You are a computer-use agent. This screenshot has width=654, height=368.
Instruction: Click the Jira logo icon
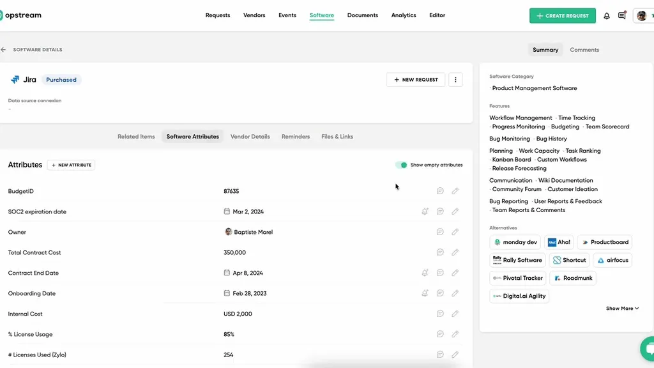click(x=15, y=79)
